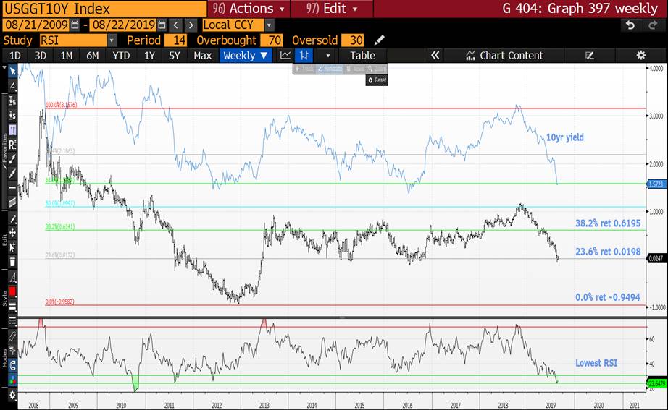
Task: Click the Table button
Action: (x=363, y=55)
